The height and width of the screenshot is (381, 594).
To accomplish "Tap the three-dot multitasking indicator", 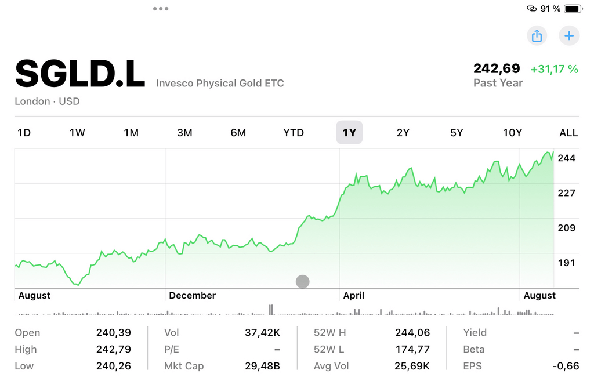I will coord(161,9).
